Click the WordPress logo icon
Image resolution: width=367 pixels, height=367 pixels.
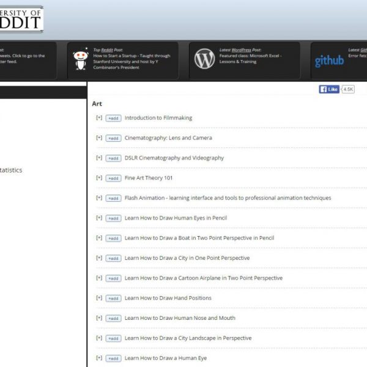204,59
